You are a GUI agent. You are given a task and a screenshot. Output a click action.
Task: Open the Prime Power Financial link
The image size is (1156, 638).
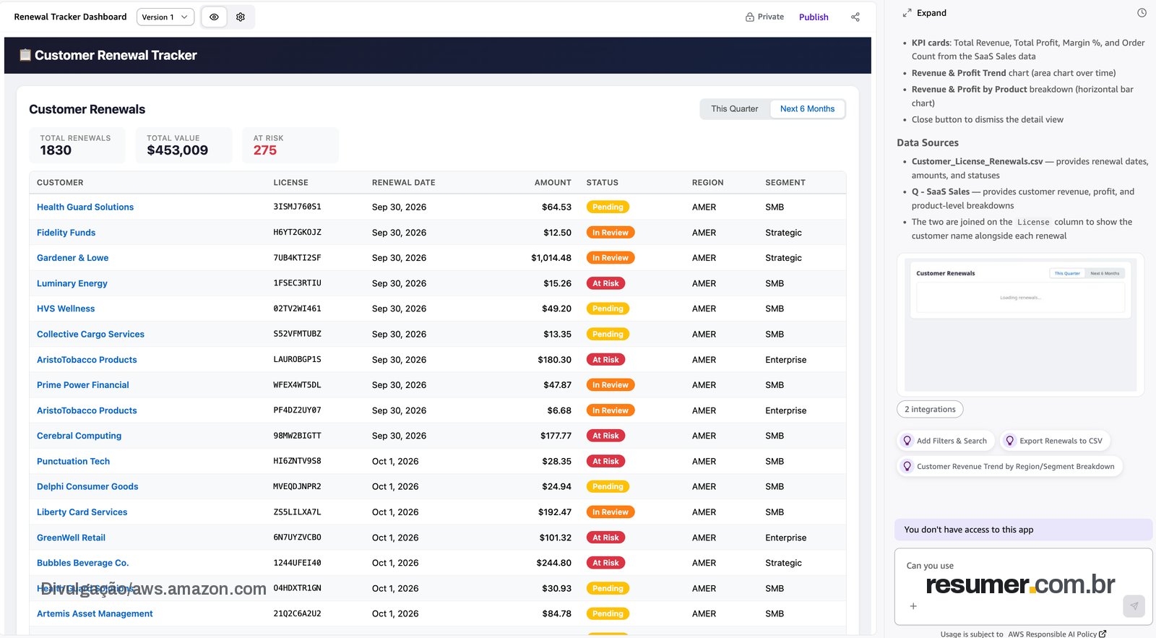82,385
